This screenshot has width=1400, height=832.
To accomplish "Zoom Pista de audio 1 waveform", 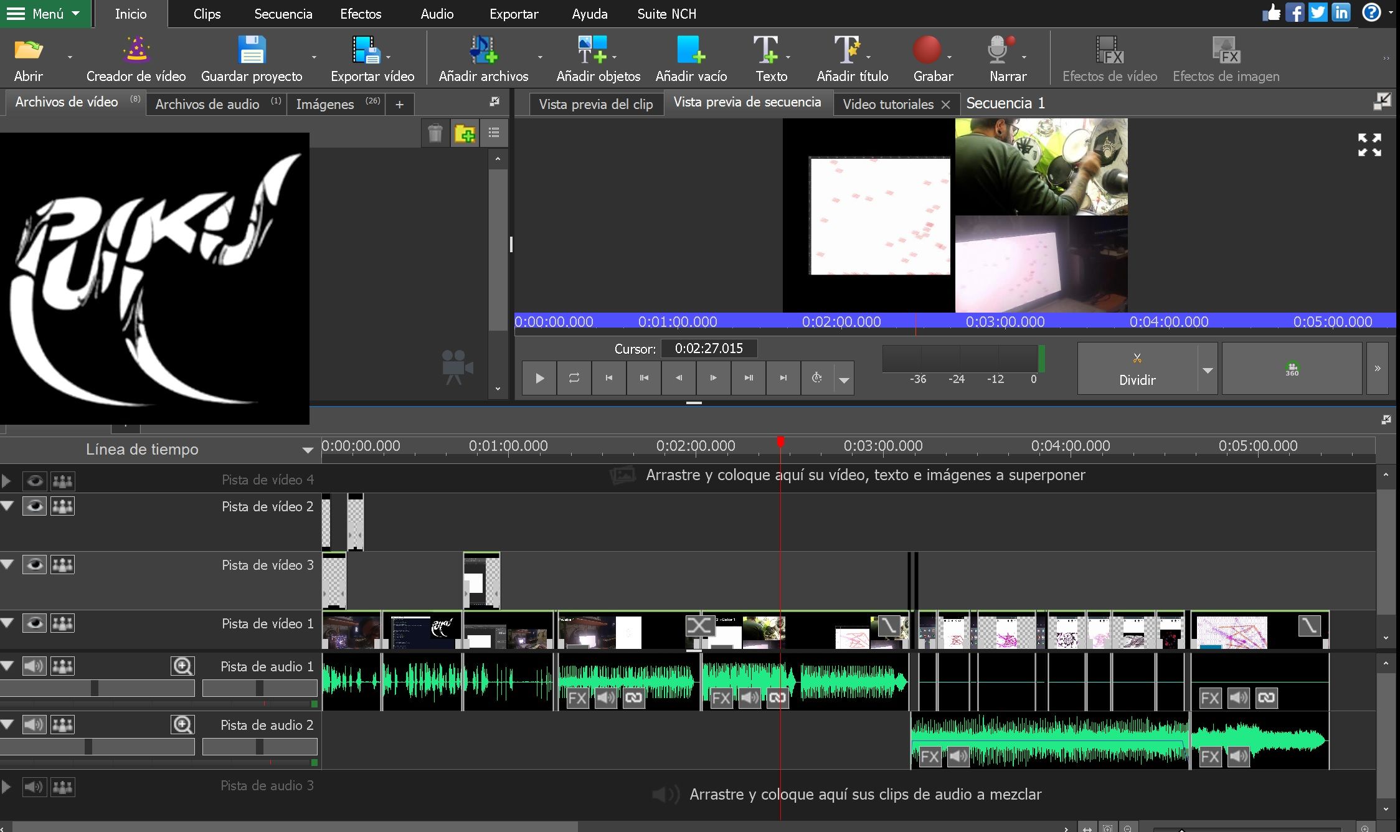I will coord(182,666).
